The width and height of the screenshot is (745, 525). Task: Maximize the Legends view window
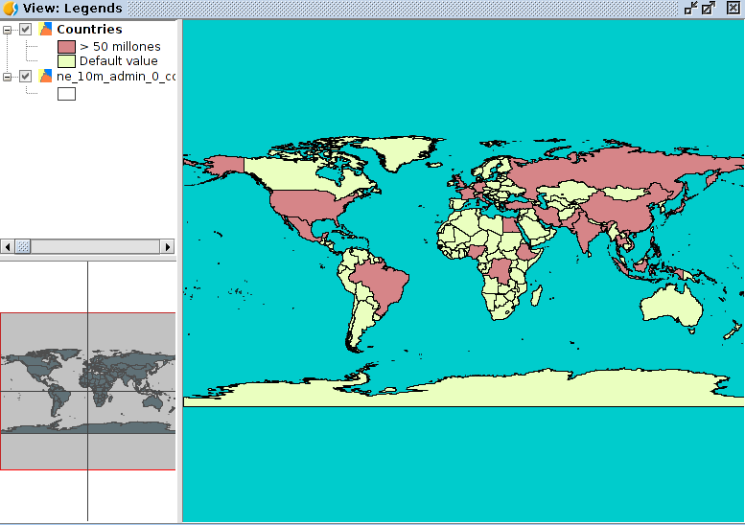click(x=709, y=9)
